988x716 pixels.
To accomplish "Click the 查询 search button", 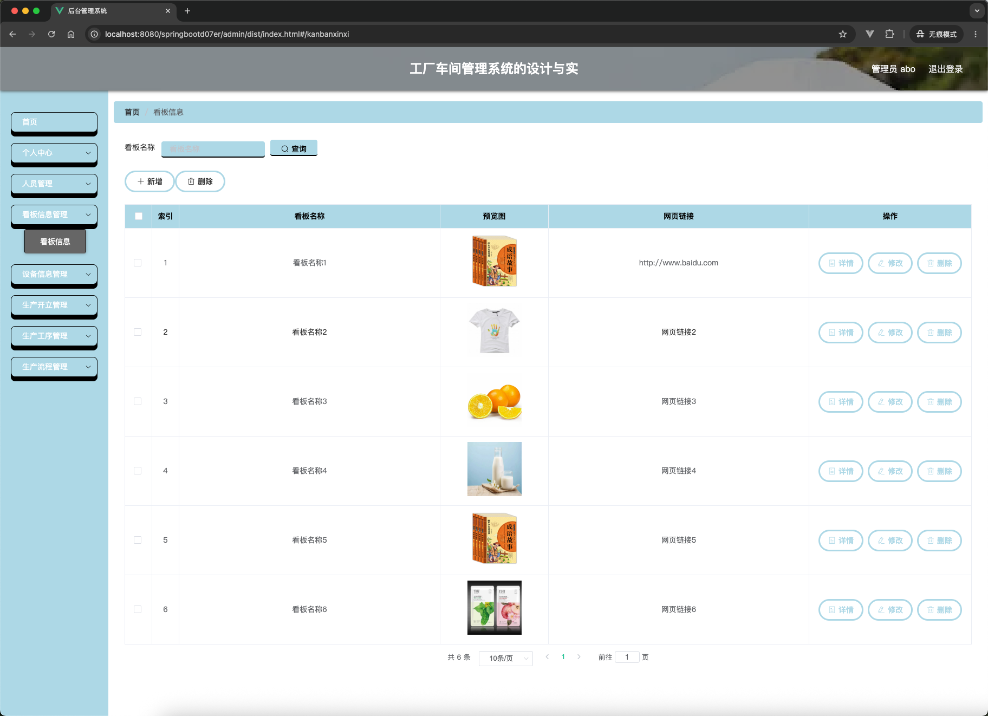I will coord(294,148).
